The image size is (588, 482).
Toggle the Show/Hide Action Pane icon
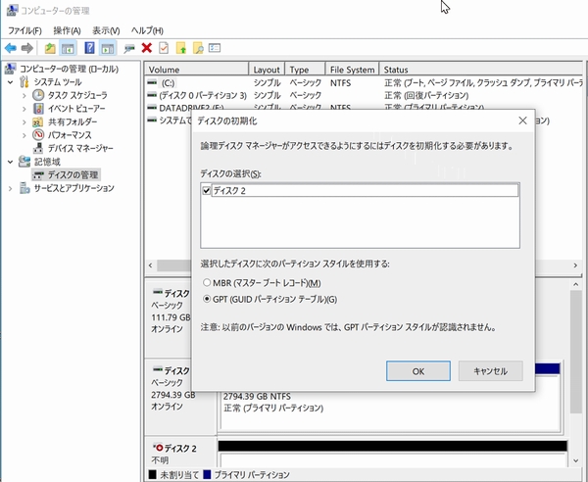(108, 48)
